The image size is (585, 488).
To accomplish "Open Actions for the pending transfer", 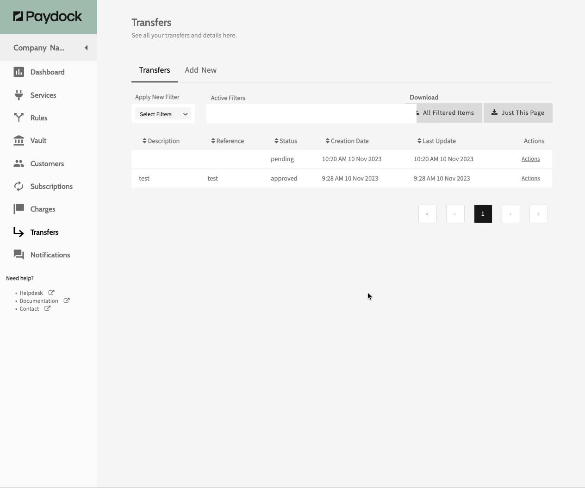I will point(530,159).
